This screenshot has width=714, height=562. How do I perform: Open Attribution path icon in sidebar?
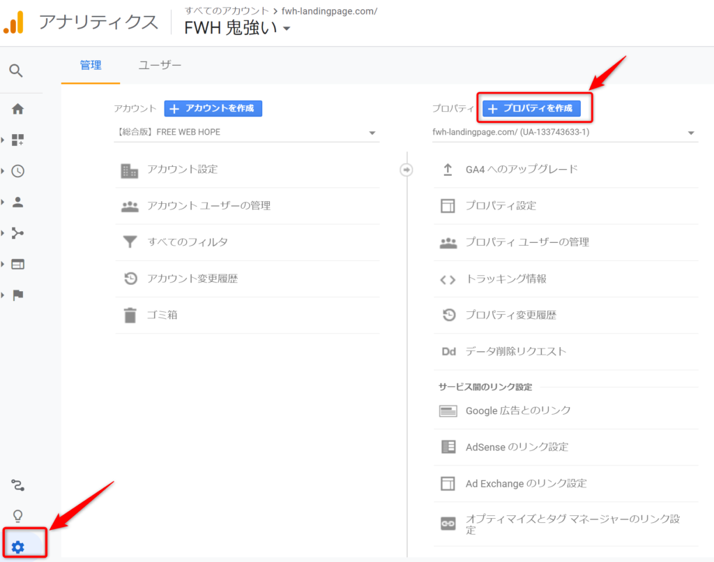17,485
